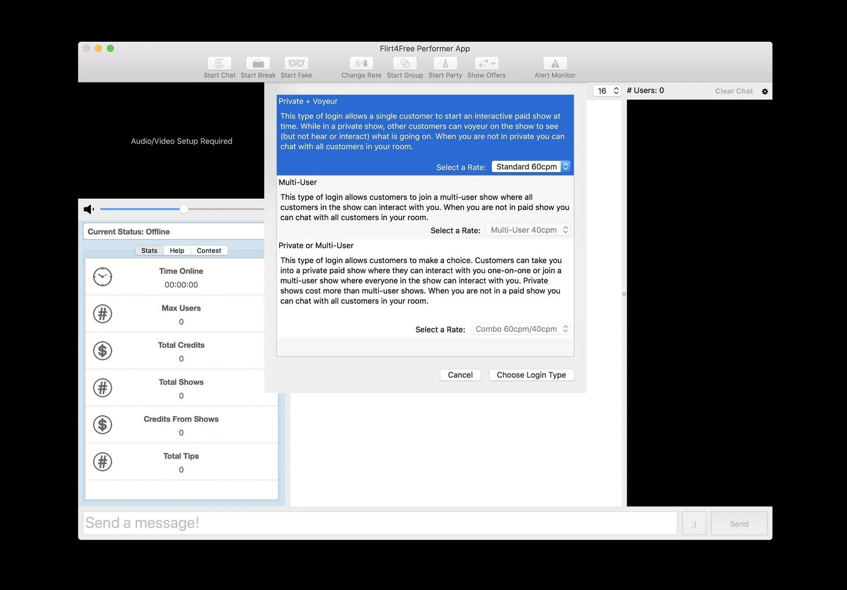This screenshot has height=590, width=847.
Task: Select the Private + Voyeur login type
Action: tap(425, 135)
